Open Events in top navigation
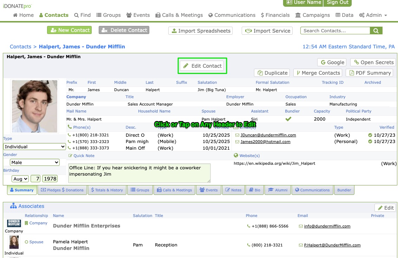 click(x=138, y=15)
